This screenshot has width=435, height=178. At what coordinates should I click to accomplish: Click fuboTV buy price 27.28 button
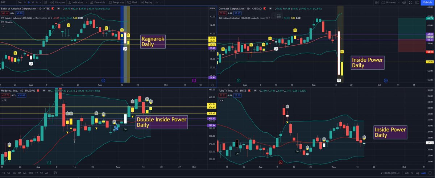(237, 95)
